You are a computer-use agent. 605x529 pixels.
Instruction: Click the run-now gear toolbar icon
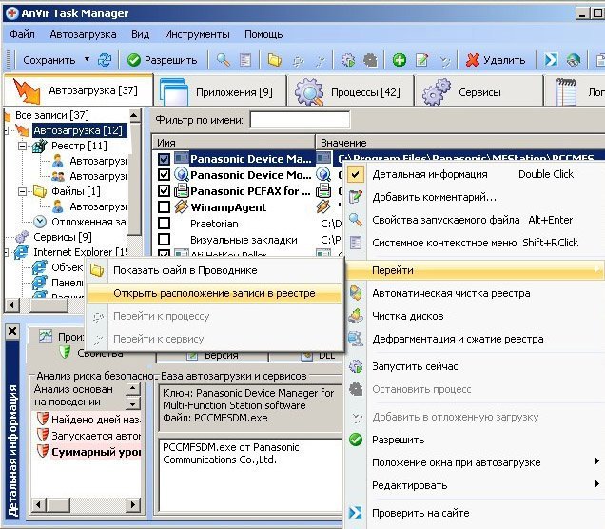pyautogui.click(x=348, y=60)
